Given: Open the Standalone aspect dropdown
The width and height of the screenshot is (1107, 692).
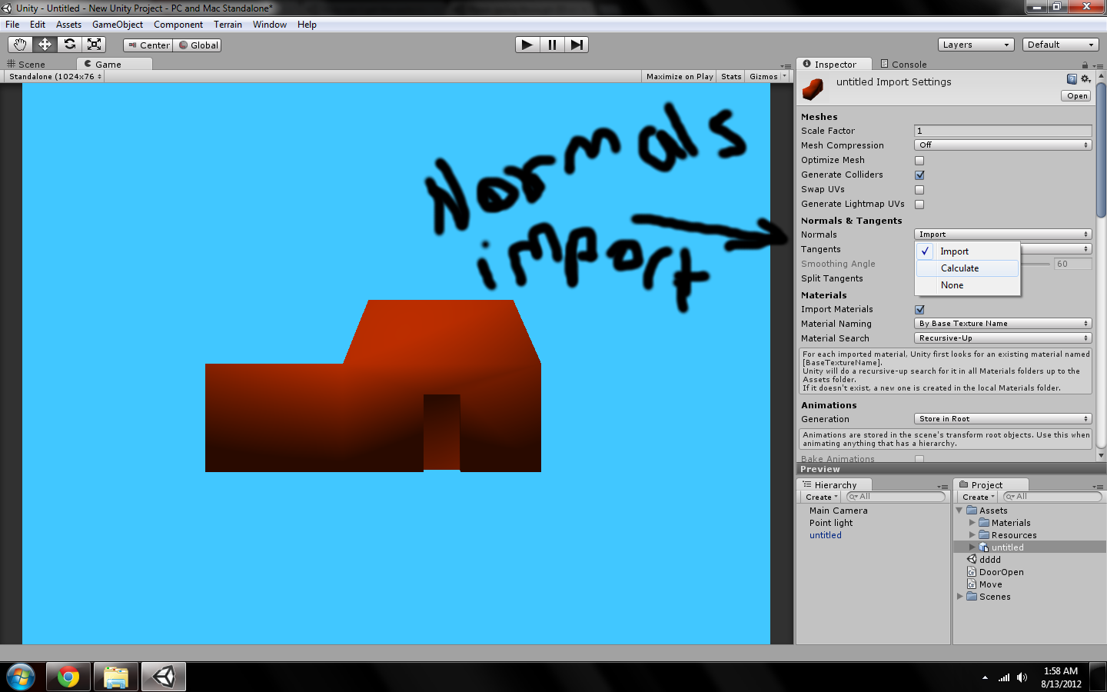Looking at the screenshot, I should pyautogui.click(x=55, y=77).
